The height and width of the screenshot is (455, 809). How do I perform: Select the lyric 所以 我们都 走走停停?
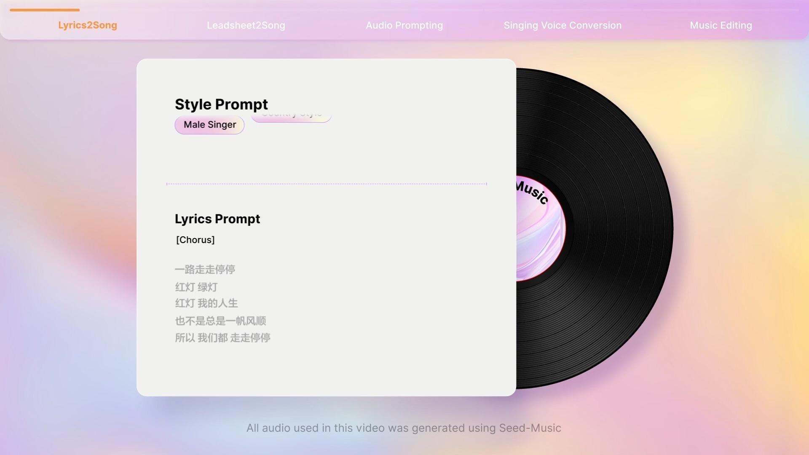click(223, 338)
